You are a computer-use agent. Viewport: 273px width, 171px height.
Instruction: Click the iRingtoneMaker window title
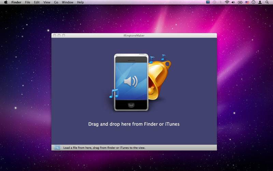tap(134, 36)
